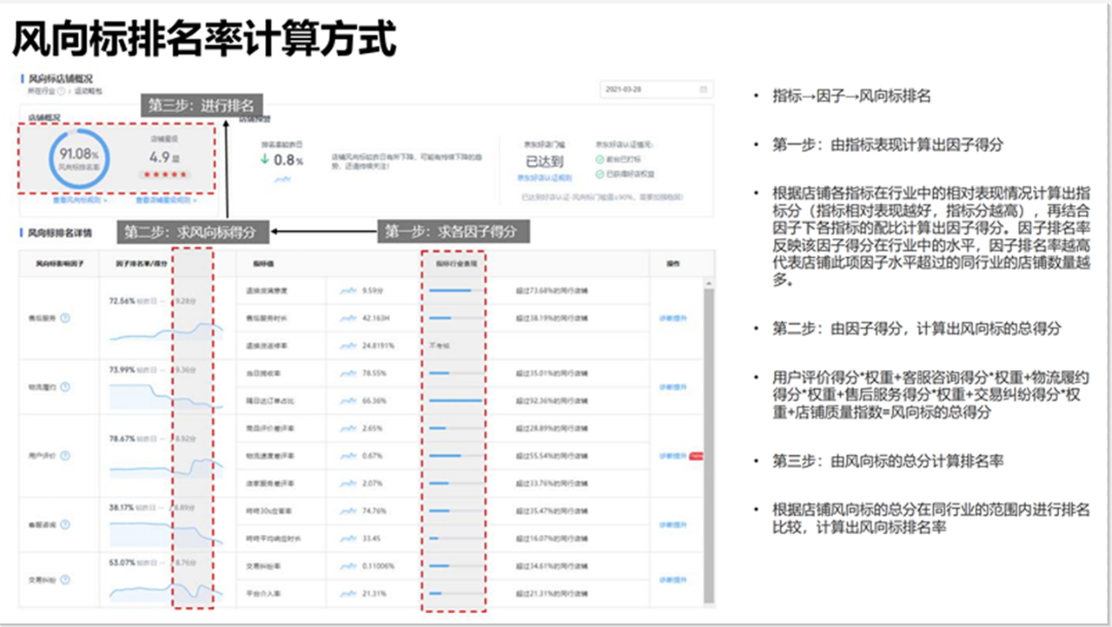Open the 查看店铺星级规则 link
The width and height of the screenshot is (1112, 627).
[x=166, y=200]
